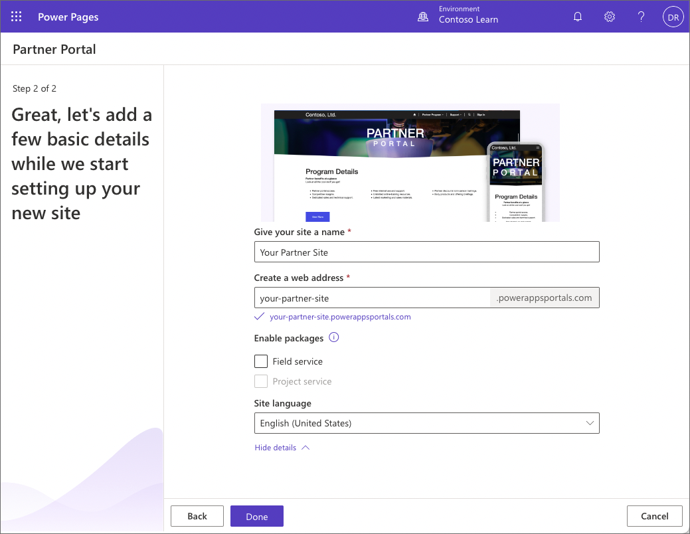Click the Power Pages title
This screenshot has height=534, width=690.
(68, 17)
